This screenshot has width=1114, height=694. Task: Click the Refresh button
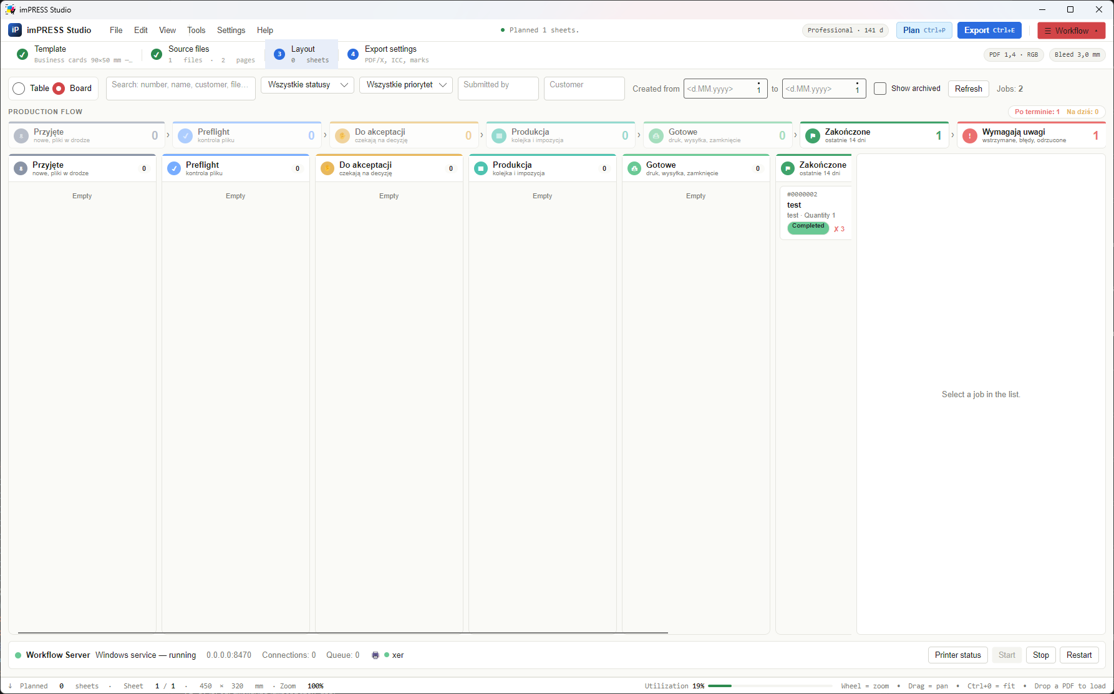[x=968, y=89]
